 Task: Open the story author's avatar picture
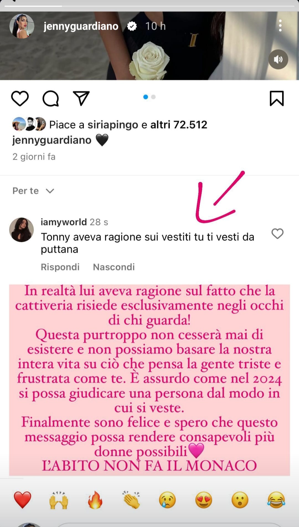(22, 26)
